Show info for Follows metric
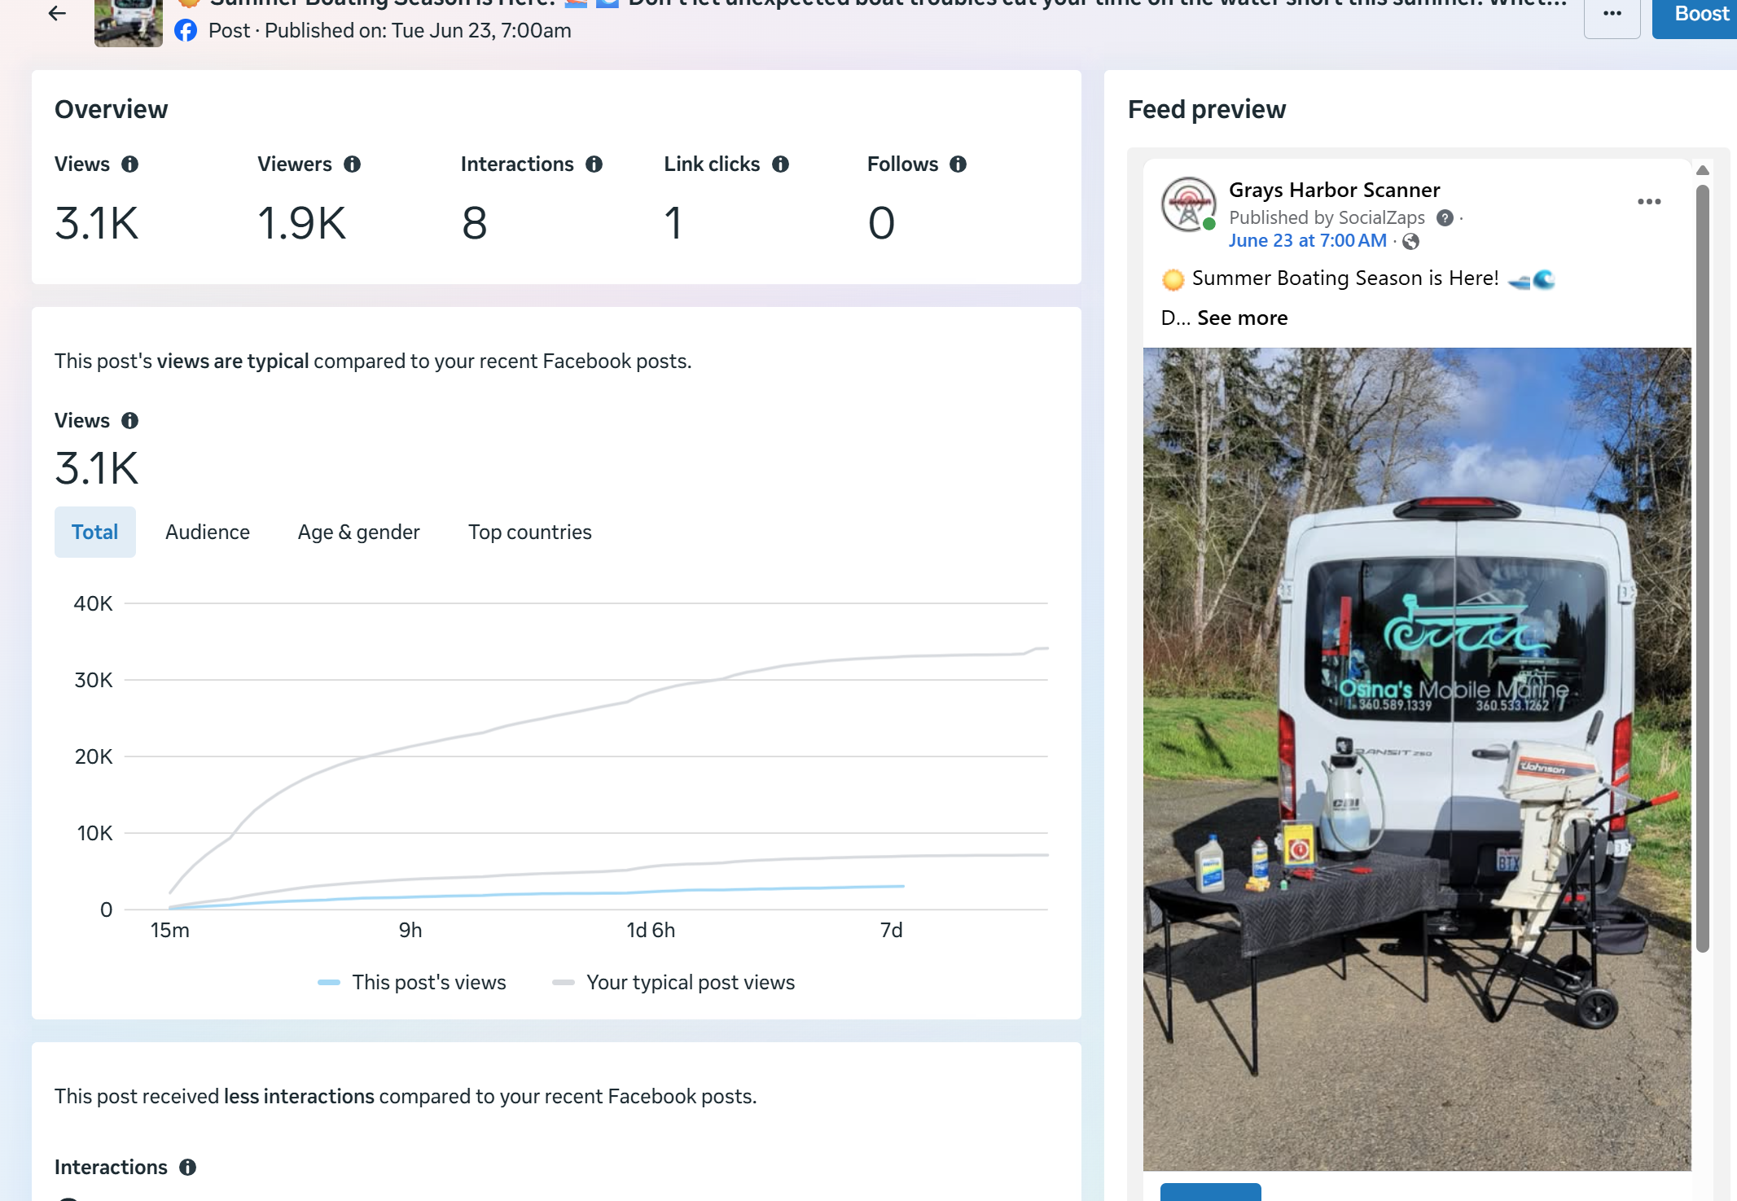This screenshot has width=1737, height=1201. [958, 164]
